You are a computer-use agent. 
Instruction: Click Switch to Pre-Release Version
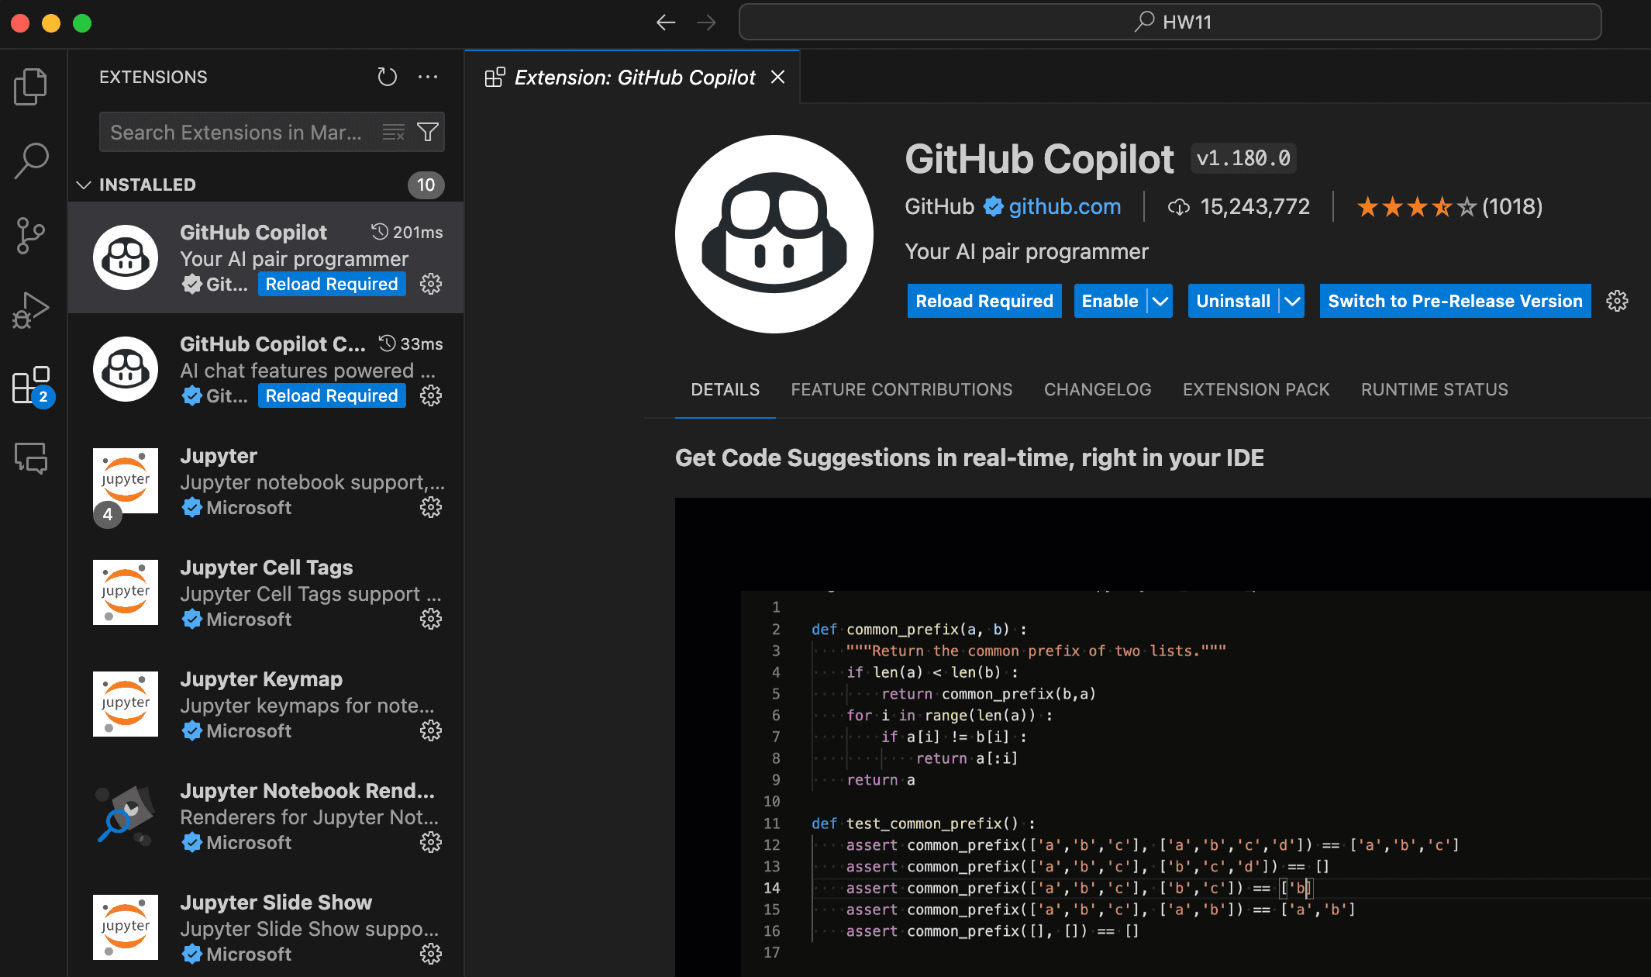[1455, 301]
